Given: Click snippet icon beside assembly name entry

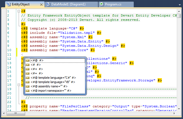Looking at the screenshot, I should [x=28, y=86].
